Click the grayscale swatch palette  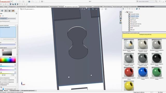coord(7,52)
